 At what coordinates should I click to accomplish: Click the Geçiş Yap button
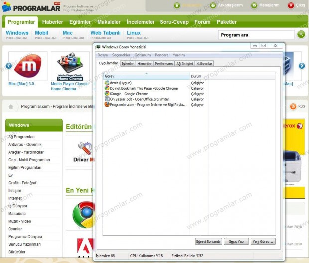click(x=236, y=241)
